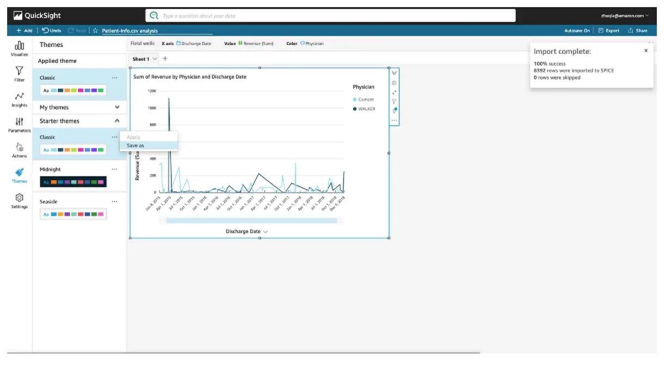Favorite the analysis with star icon

[x=95, y=30]
